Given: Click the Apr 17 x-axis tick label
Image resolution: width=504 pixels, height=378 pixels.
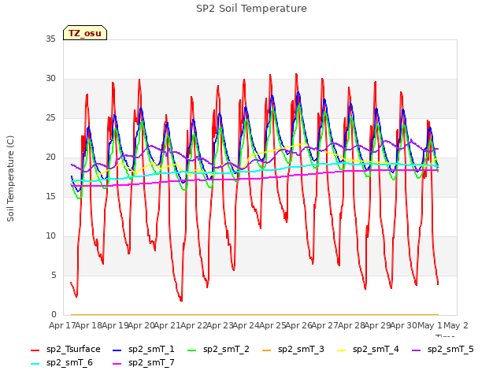Looking at the screenshot, I should [61, 325].
